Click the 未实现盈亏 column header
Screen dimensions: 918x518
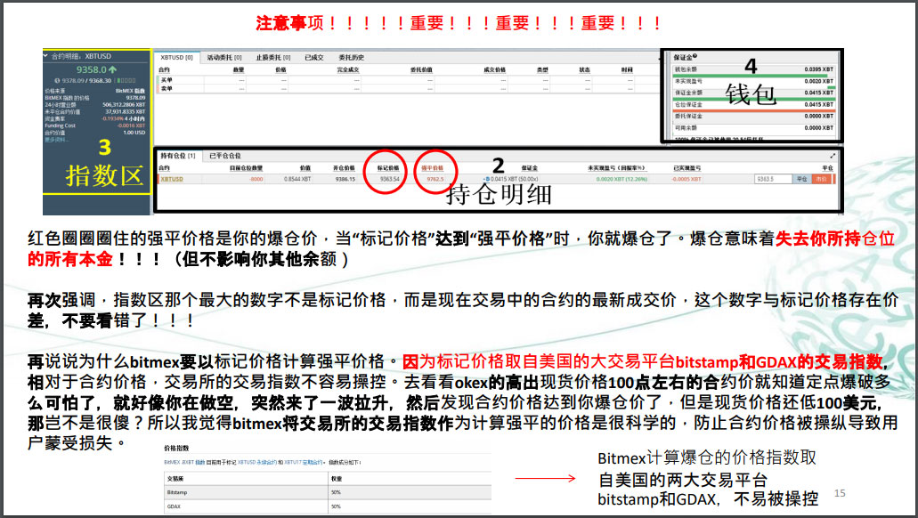pyautogui.click(x=616, y=168)
